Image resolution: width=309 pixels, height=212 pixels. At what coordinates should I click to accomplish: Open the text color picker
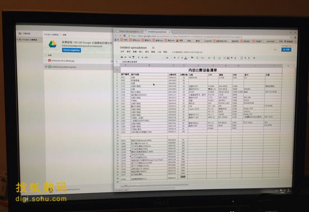coord(185,58)
